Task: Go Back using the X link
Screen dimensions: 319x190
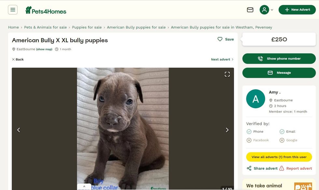Action: pos(18,60)
